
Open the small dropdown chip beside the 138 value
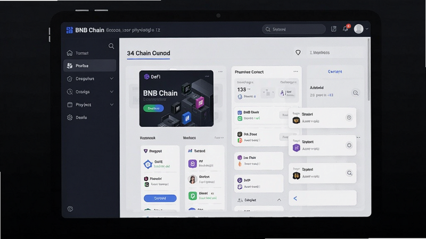pos(268,93)
